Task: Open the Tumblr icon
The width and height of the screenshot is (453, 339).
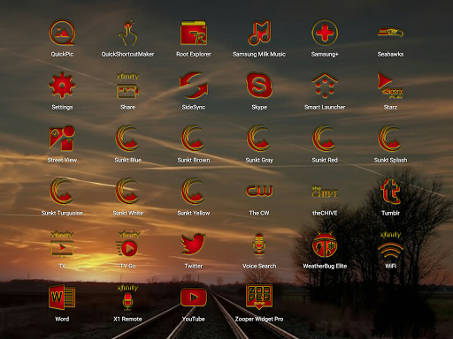Action: (390, 192)
